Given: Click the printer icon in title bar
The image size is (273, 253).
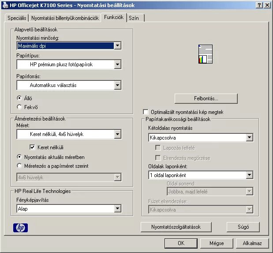Looking at the screenshot, I should [5, 5].
